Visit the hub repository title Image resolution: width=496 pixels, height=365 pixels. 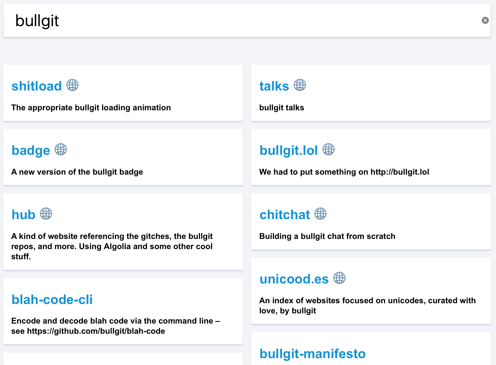point(23,215)
